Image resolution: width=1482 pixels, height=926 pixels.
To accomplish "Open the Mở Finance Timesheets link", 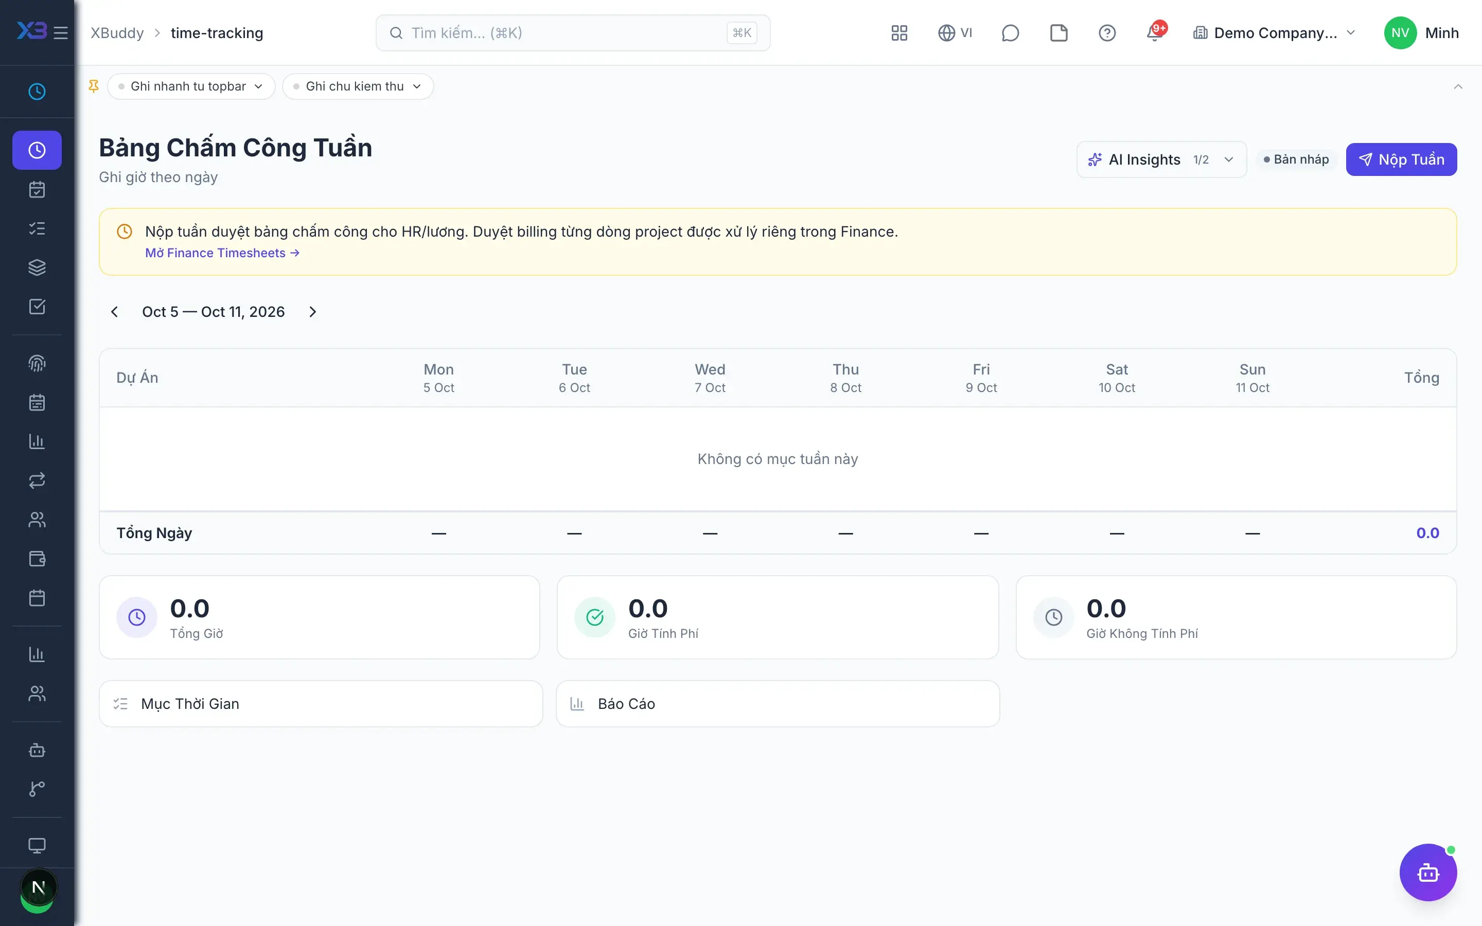I will click(222, 253).
